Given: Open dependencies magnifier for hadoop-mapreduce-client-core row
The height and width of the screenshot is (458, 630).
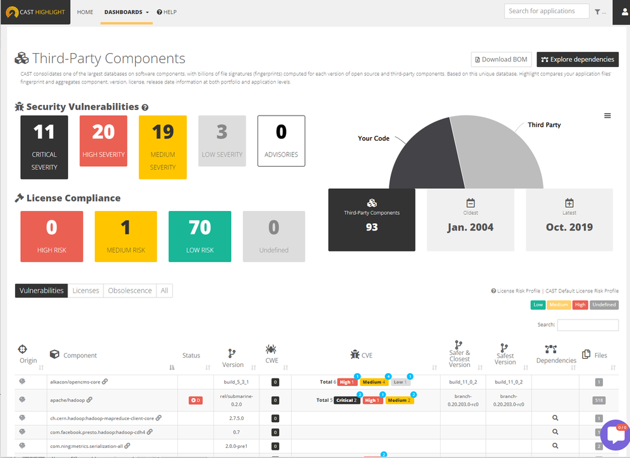Looking at the screenshot, I should [x=556, y=418].
